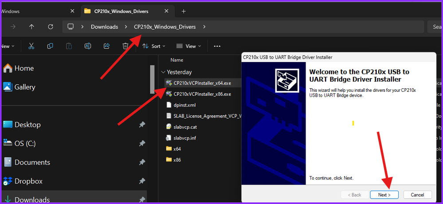443x204 pixels.
Task: Open the See more options ellipsis
Action: [217, 46]
